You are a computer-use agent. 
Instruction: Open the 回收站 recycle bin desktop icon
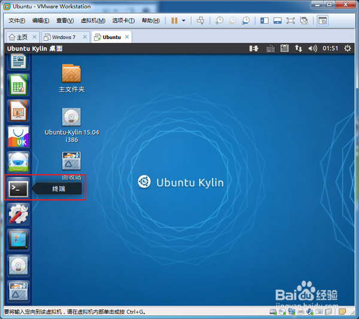(71, 165)
